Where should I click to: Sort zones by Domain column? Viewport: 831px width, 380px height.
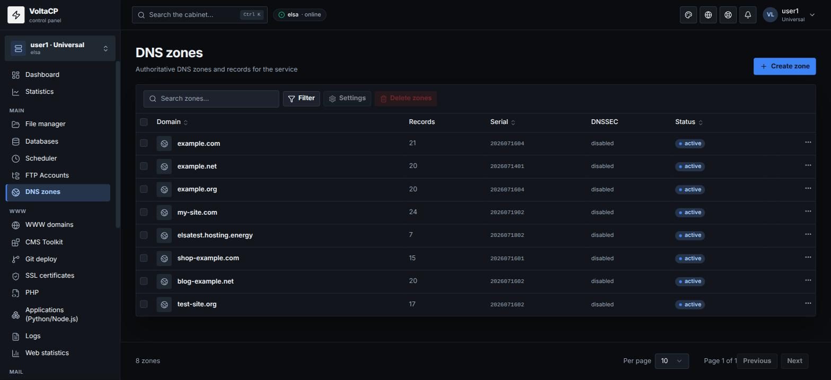pos(172,122)
